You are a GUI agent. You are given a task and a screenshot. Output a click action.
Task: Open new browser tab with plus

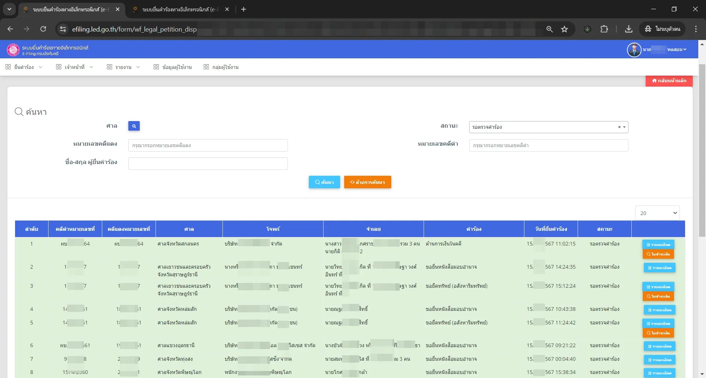(243, 9)
